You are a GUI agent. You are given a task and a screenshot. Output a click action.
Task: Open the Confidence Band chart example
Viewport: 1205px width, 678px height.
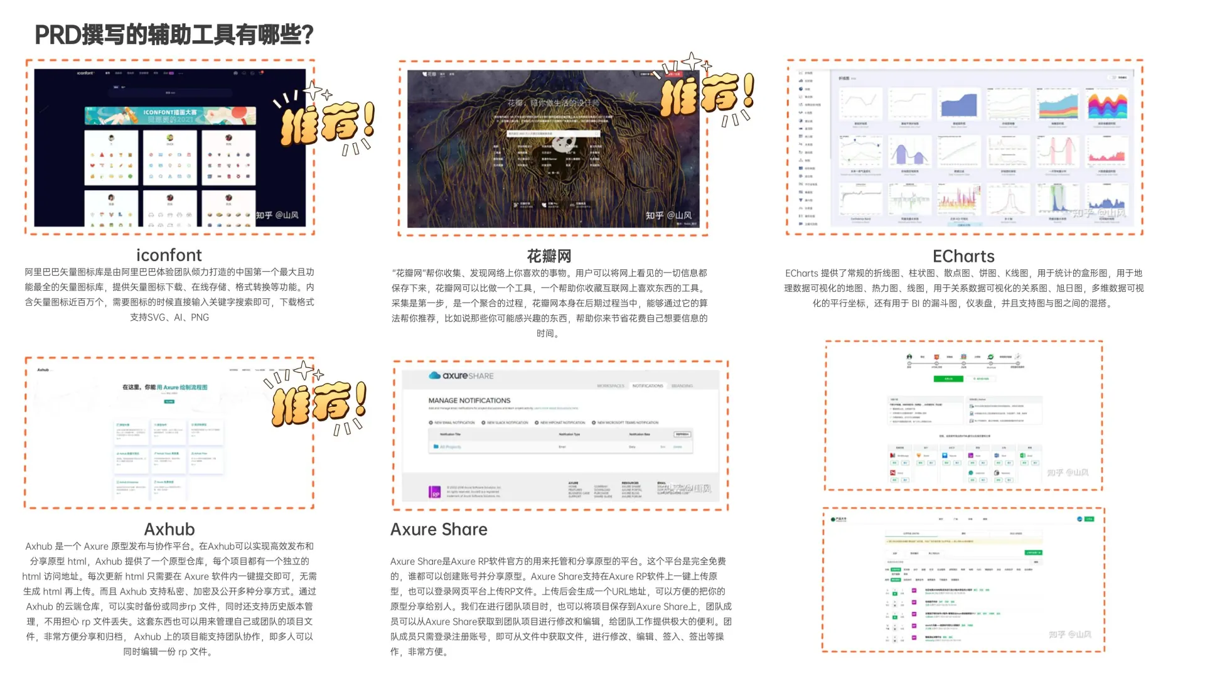click(860, 200)
